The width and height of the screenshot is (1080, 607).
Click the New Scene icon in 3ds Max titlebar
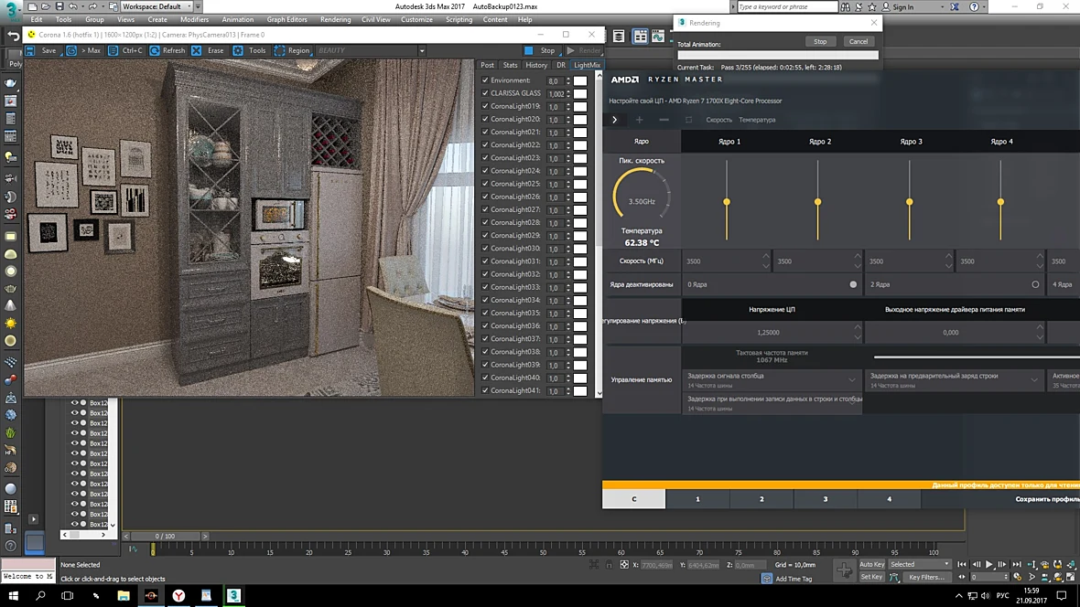(32, 6)
